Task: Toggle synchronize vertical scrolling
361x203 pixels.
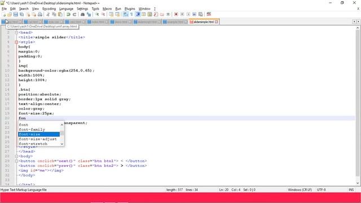Action: pos(111,14)
